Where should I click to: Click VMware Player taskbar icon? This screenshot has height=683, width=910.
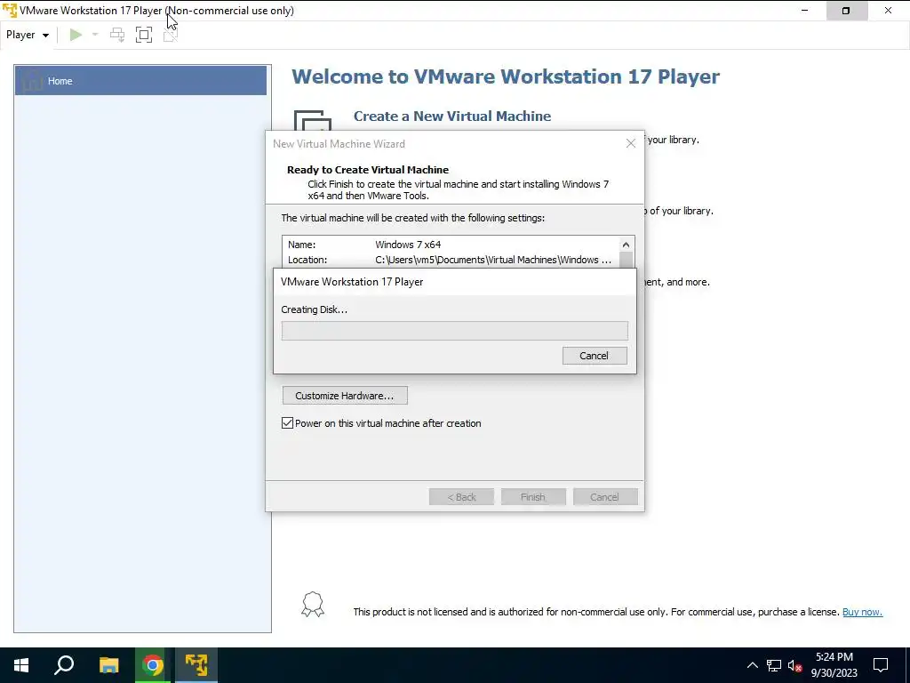coord(196,665)
